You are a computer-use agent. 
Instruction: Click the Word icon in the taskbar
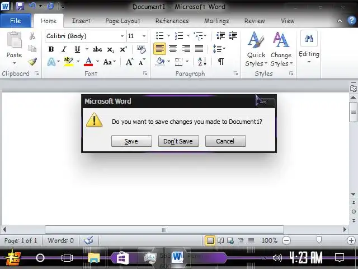[177, 257]
